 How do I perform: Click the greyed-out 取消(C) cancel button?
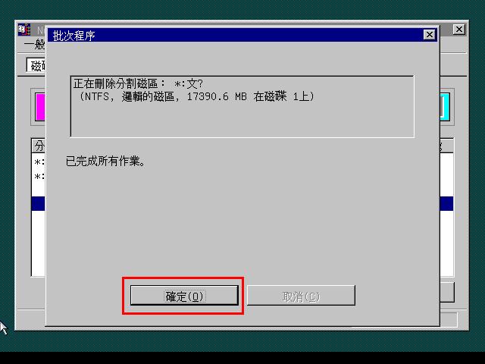[x=301, y=295]
